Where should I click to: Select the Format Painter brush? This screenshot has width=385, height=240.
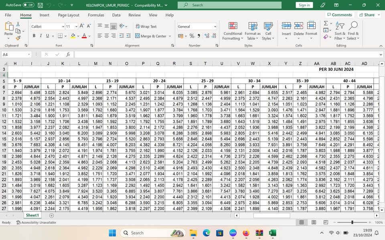(x=18, y=38)
